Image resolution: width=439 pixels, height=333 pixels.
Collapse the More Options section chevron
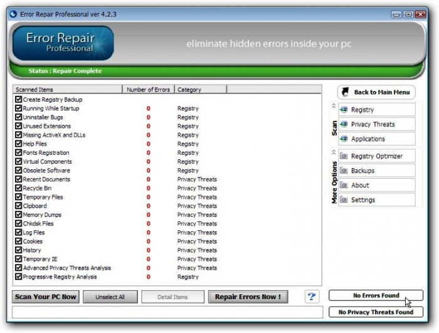(x=334, y=152)
